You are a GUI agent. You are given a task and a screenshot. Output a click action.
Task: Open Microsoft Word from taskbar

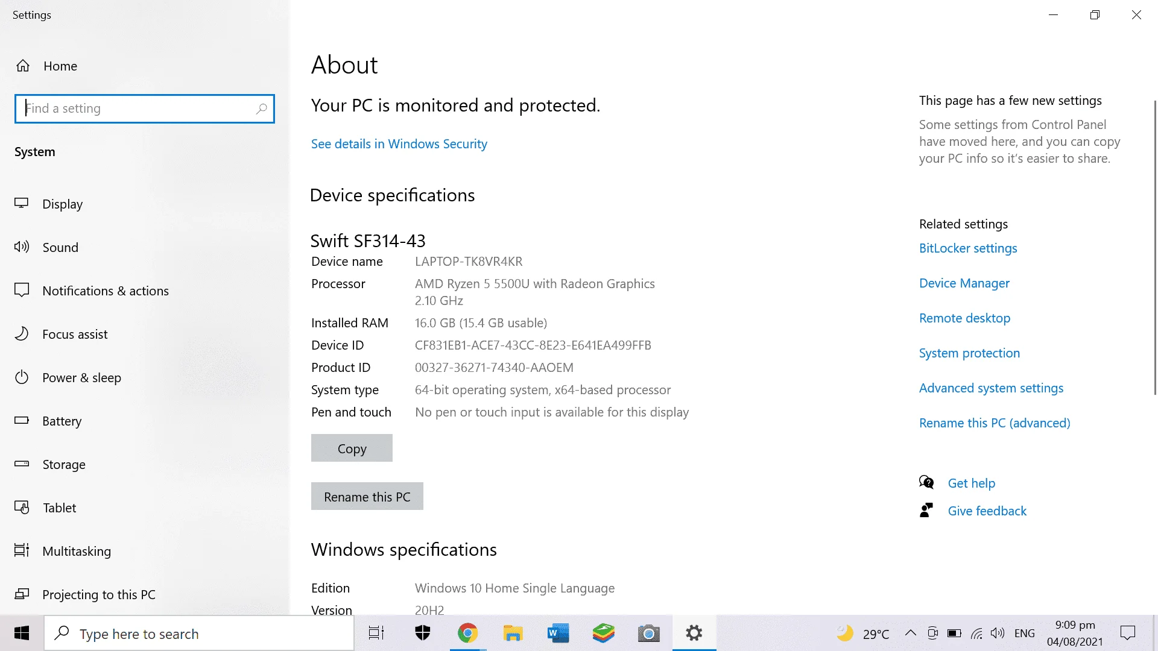click(558, 633)
